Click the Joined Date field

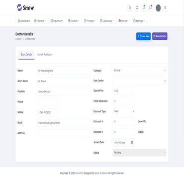(123, 142)
